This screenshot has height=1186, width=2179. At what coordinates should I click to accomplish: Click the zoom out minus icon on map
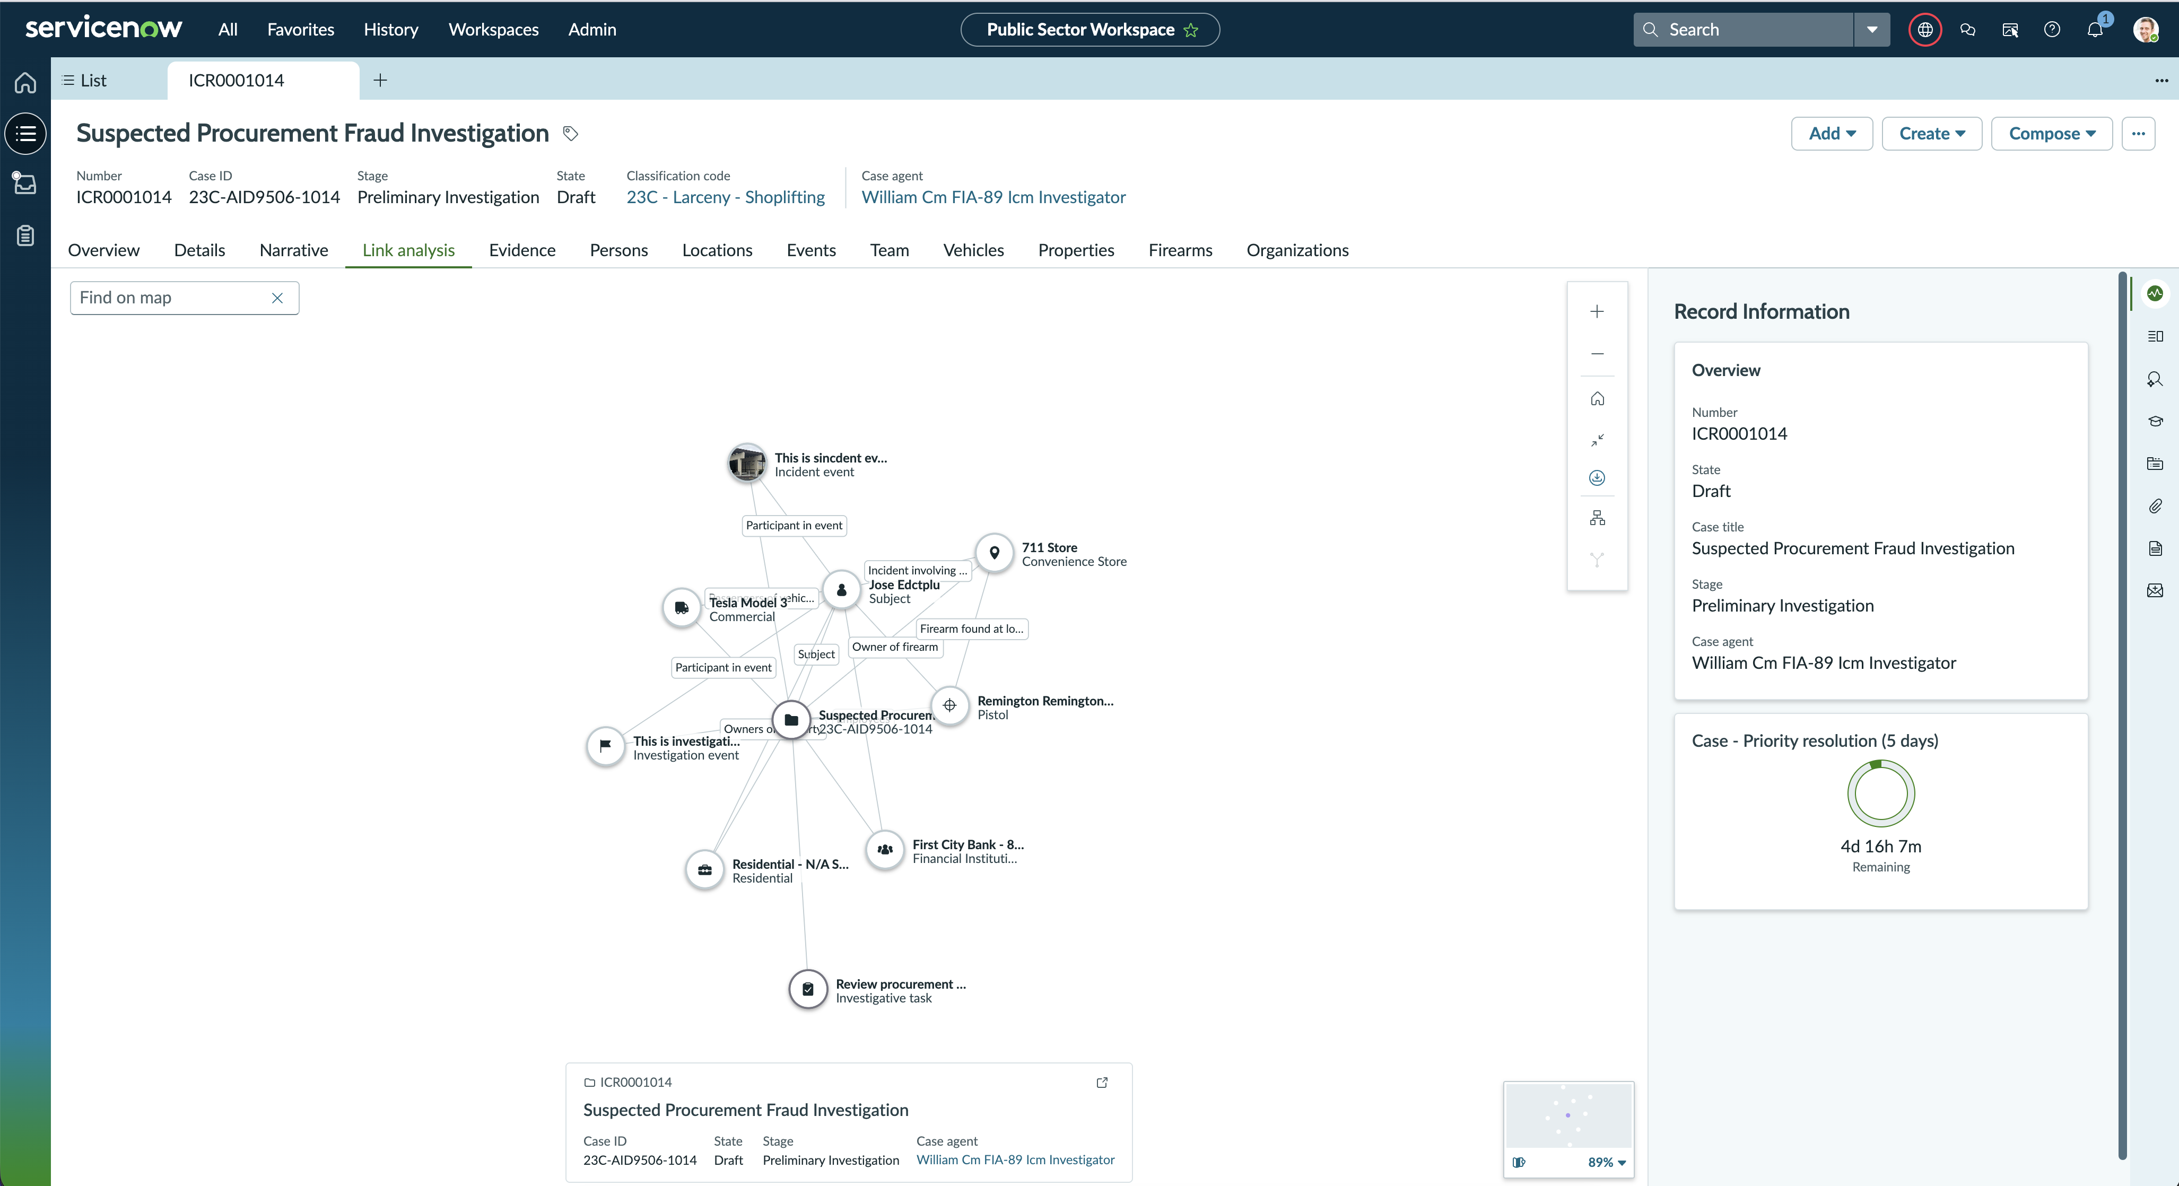(x=1596, y=354)
